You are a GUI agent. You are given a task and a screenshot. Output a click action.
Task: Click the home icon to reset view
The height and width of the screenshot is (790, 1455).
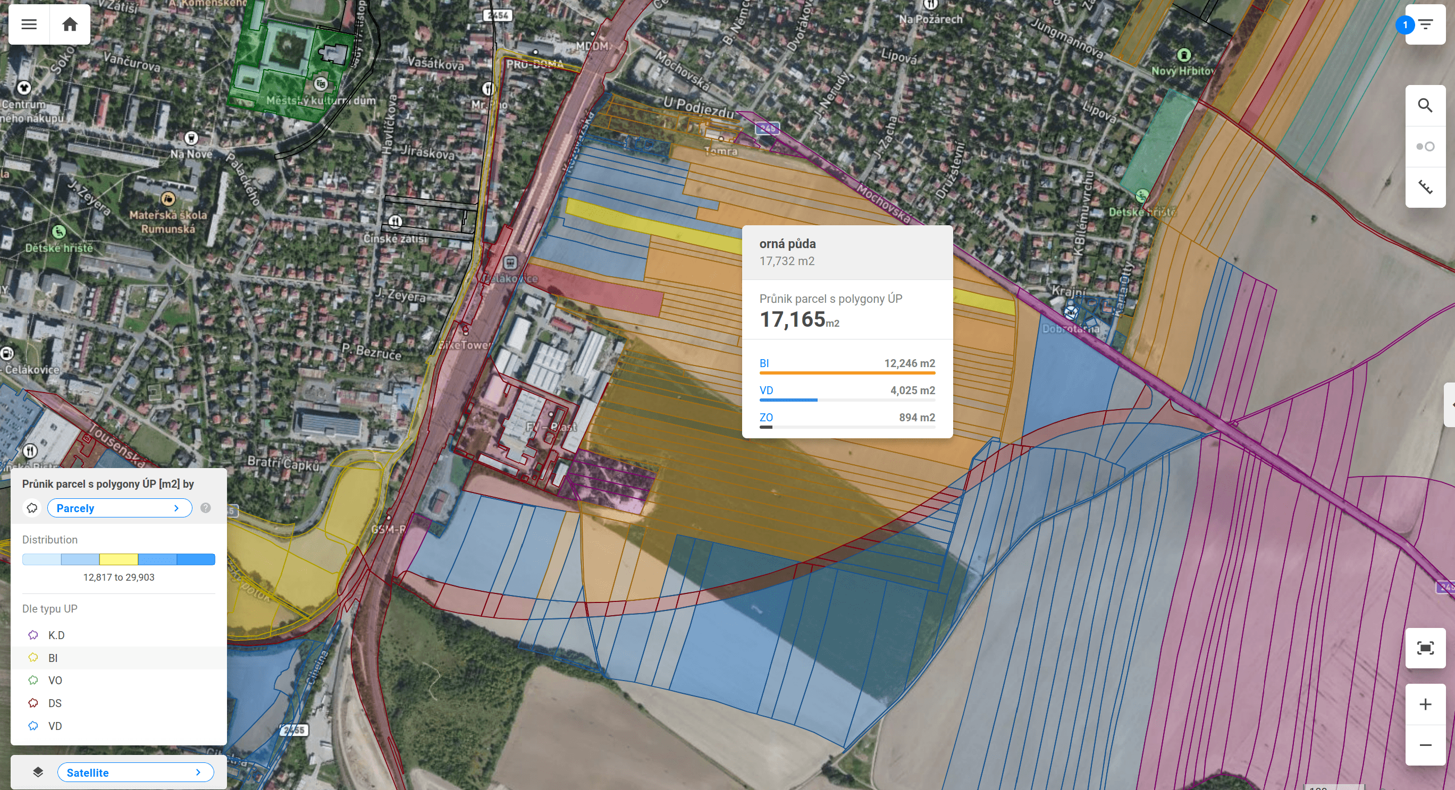70,24
